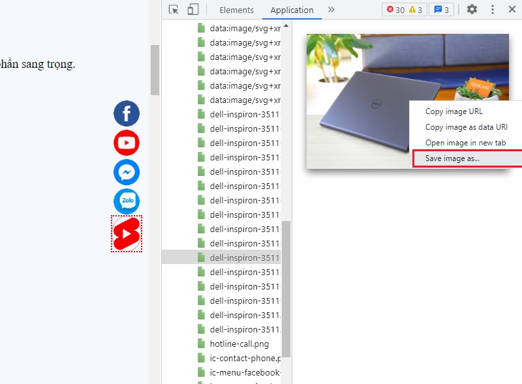The width and height of the screenshot is (522, 384).
Task: Select the Application tab
Action: pos(292,10)
